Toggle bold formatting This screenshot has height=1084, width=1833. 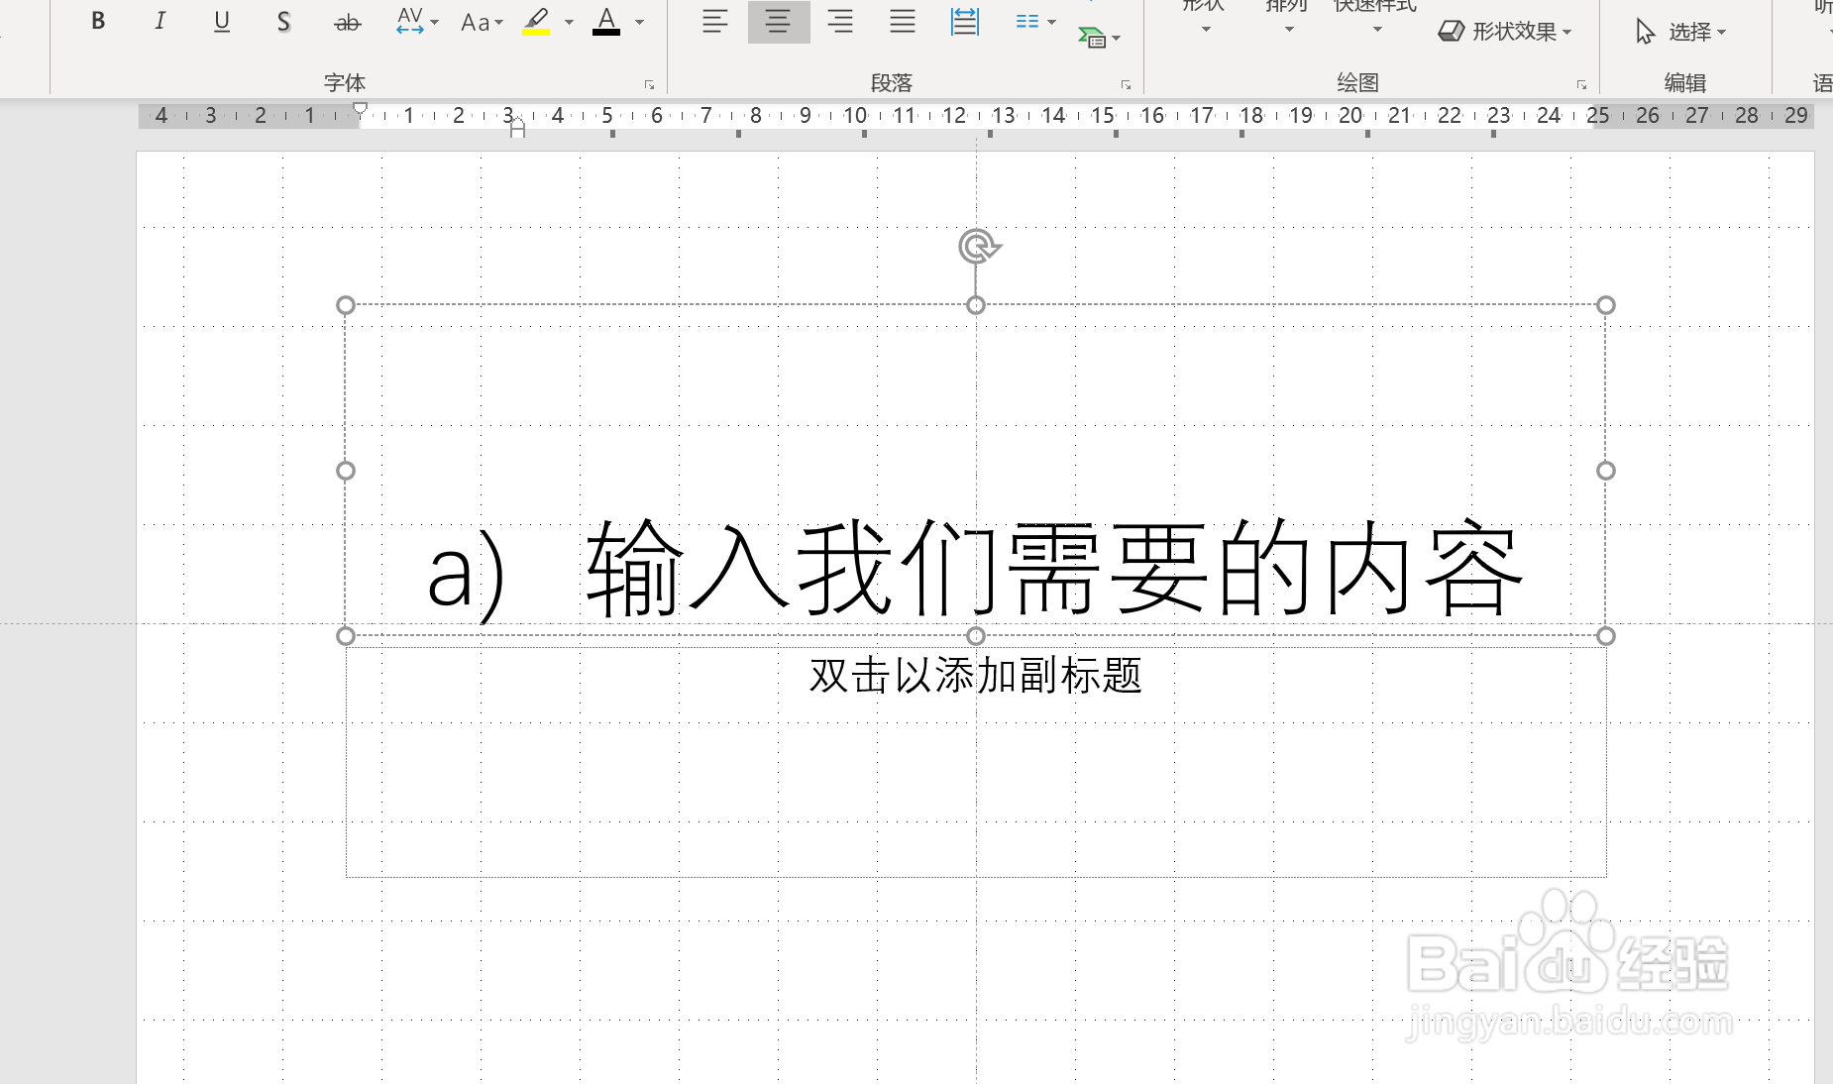(x=98, y=20)
